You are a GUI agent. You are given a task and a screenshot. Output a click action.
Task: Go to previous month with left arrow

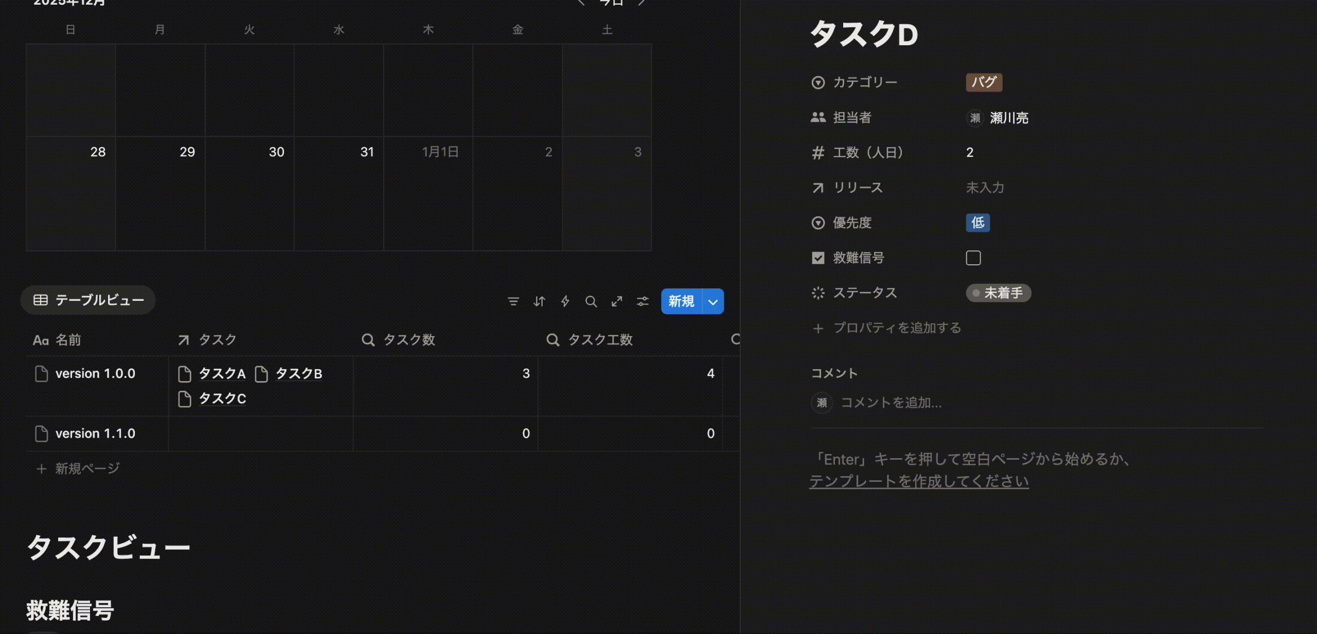point(581,3)
